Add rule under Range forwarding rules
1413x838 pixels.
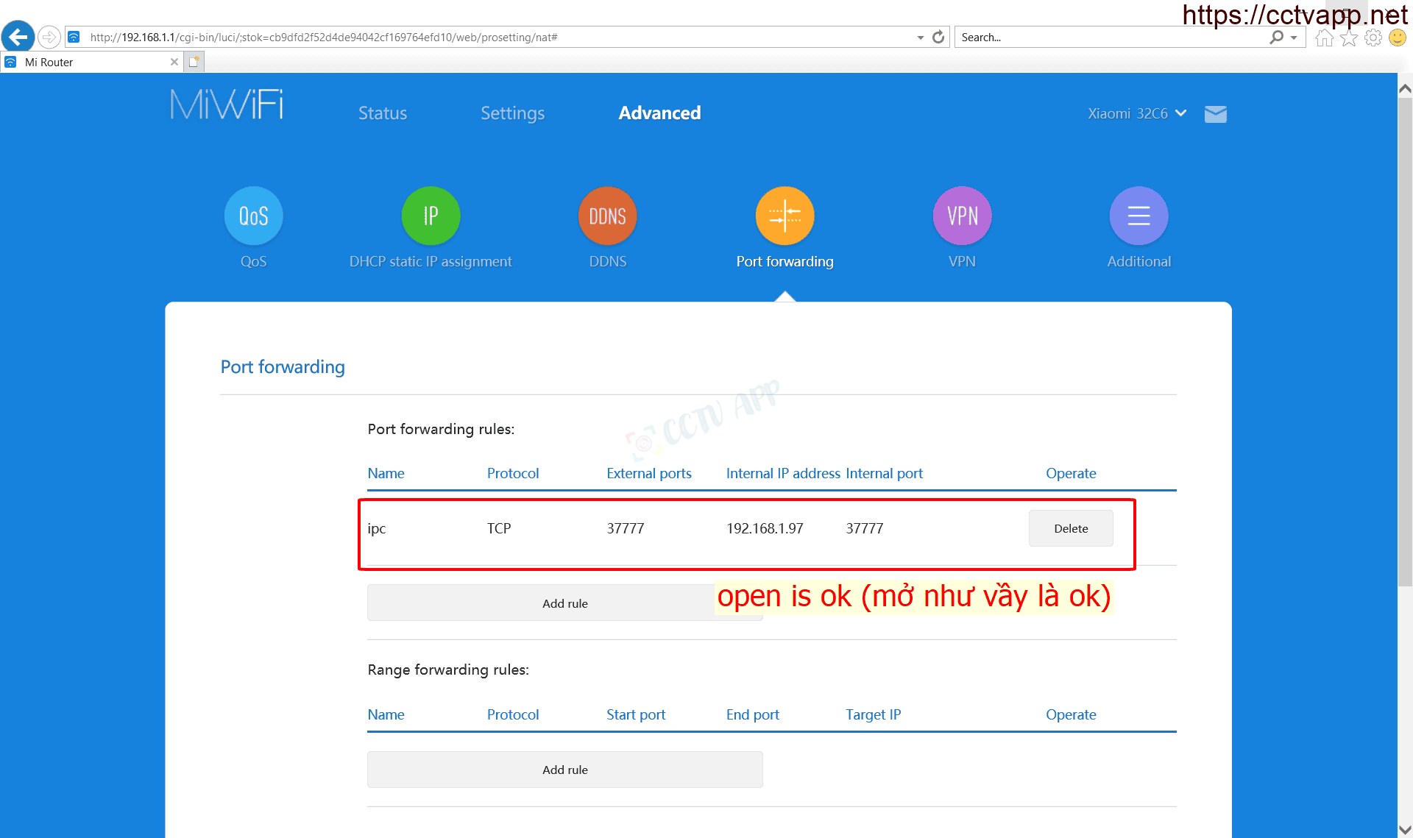pos(564,770)
